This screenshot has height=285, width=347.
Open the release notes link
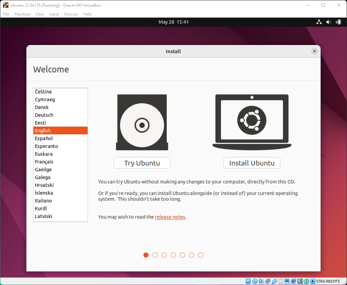tap(170, 217)
